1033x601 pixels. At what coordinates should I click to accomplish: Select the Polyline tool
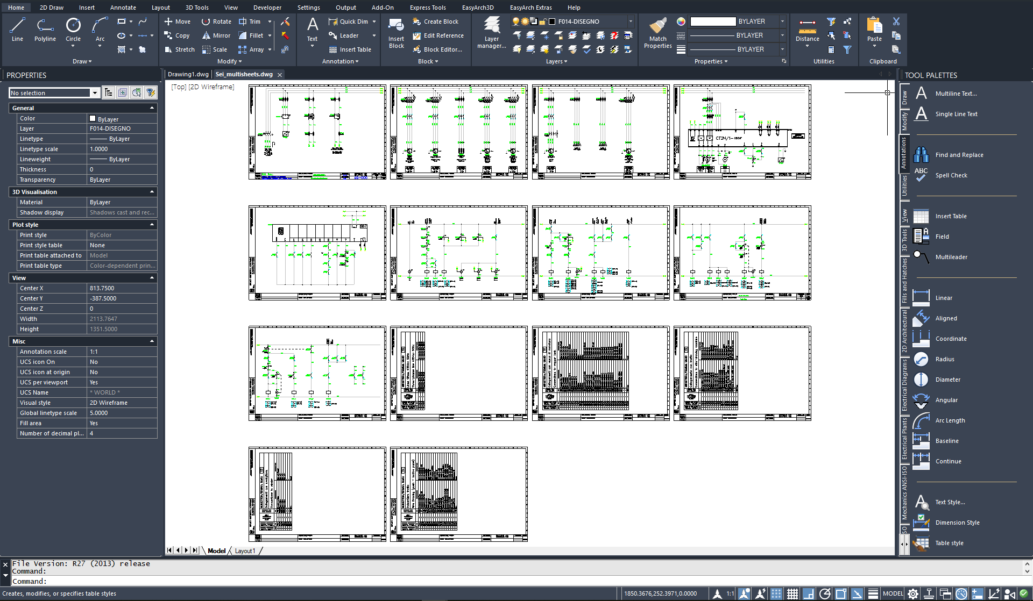pos(45,29)
